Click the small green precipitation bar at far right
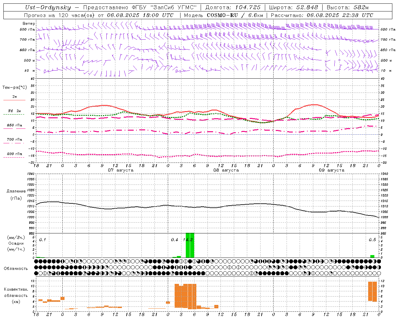 tap(372, 256)
